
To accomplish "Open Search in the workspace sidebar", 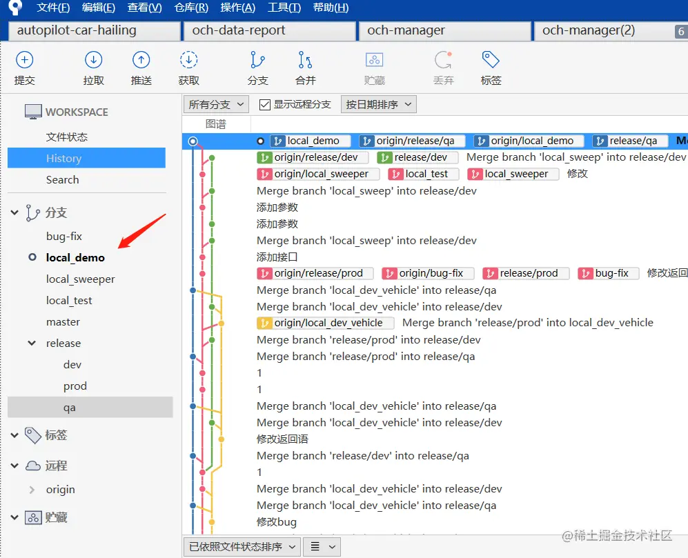I will [x=62, y=179].
